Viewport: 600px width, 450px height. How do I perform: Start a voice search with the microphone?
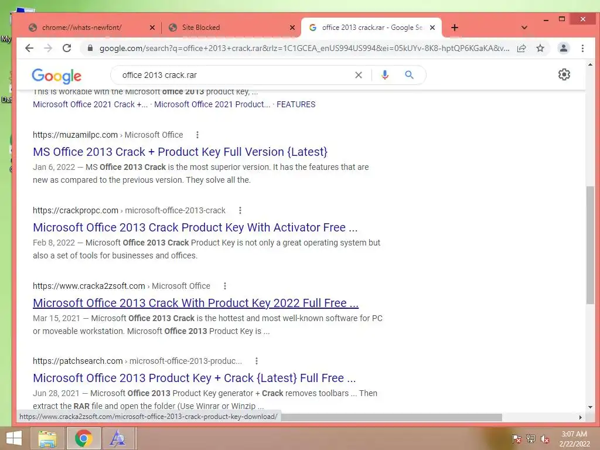tap(385, 75)
